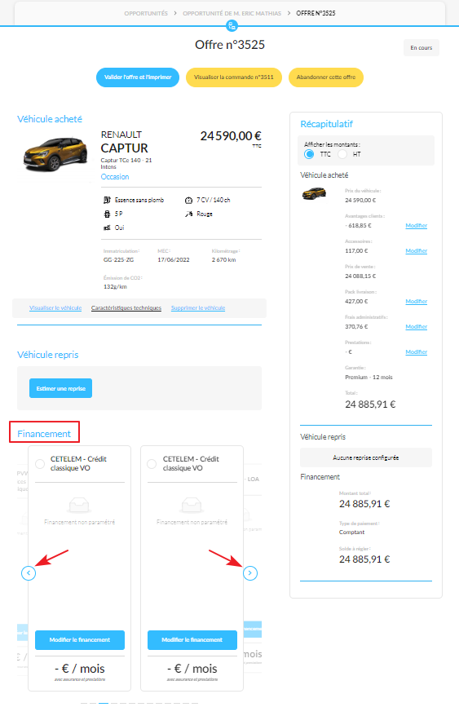Image resolution: width=459 pixels, height=716 pixels.
Task: Click the large Renault Captur photo
Action: (x=55, y=154)
